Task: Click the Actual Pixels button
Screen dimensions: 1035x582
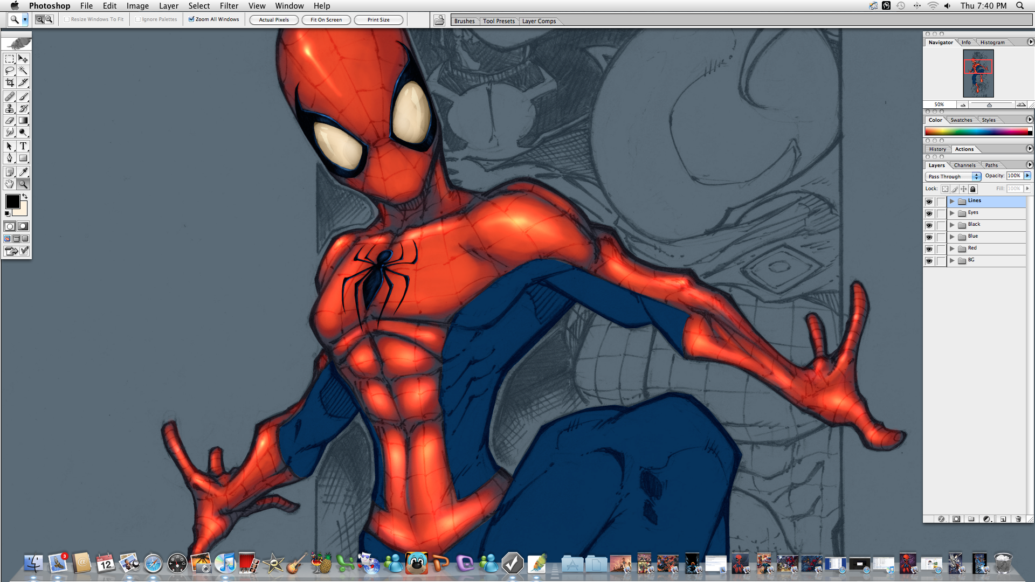Action: (274, 20)
